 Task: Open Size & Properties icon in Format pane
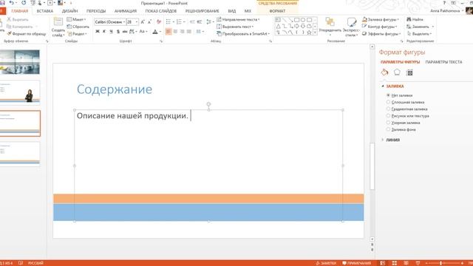click(x=409, y=72)
